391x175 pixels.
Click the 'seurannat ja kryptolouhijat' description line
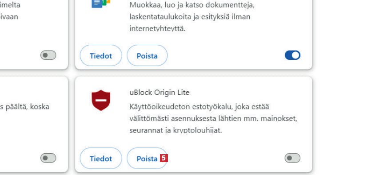176,130
